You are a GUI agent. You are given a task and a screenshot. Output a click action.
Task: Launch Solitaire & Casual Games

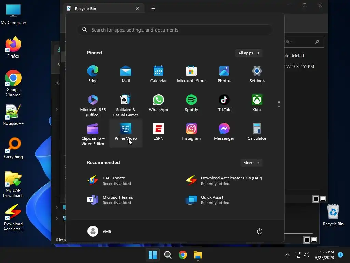(126, 105)
